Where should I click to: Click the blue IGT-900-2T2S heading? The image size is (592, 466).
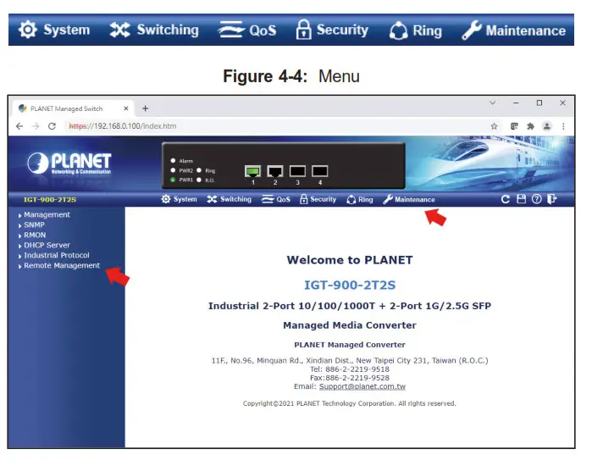[350, 285]
